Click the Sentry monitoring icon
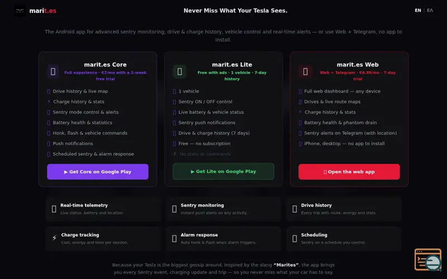This screenshot has width=447, height=279. [174, 209]
